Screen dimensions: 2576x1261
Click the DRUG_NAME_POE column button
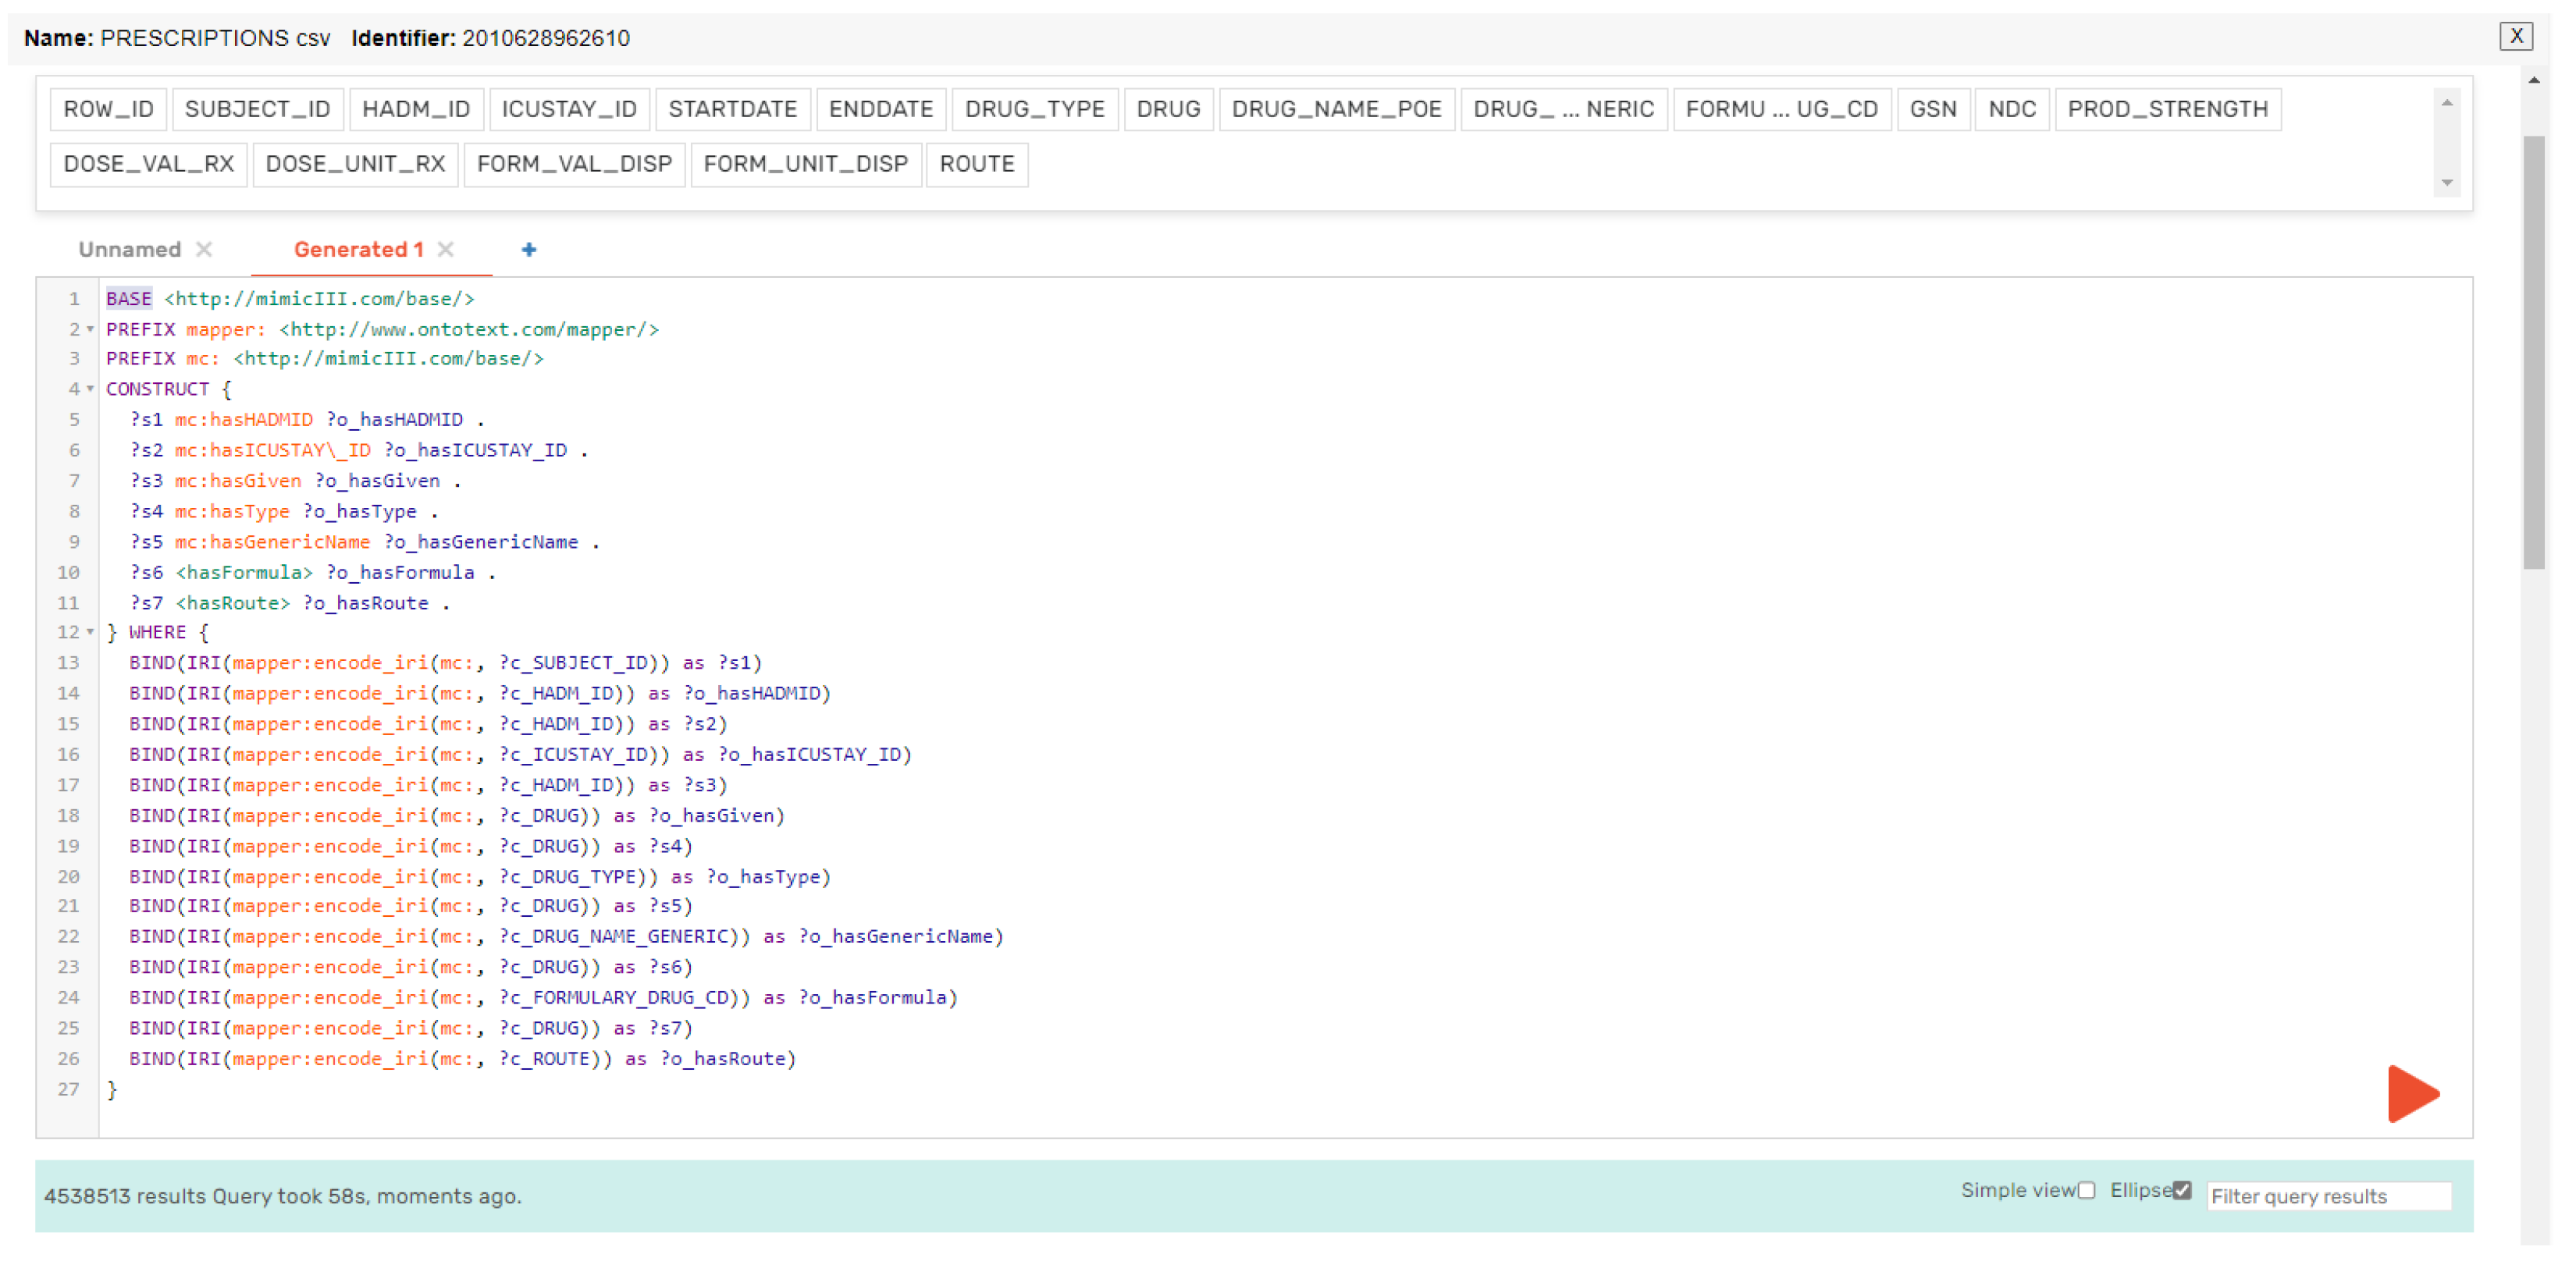tap(1336, 109)
